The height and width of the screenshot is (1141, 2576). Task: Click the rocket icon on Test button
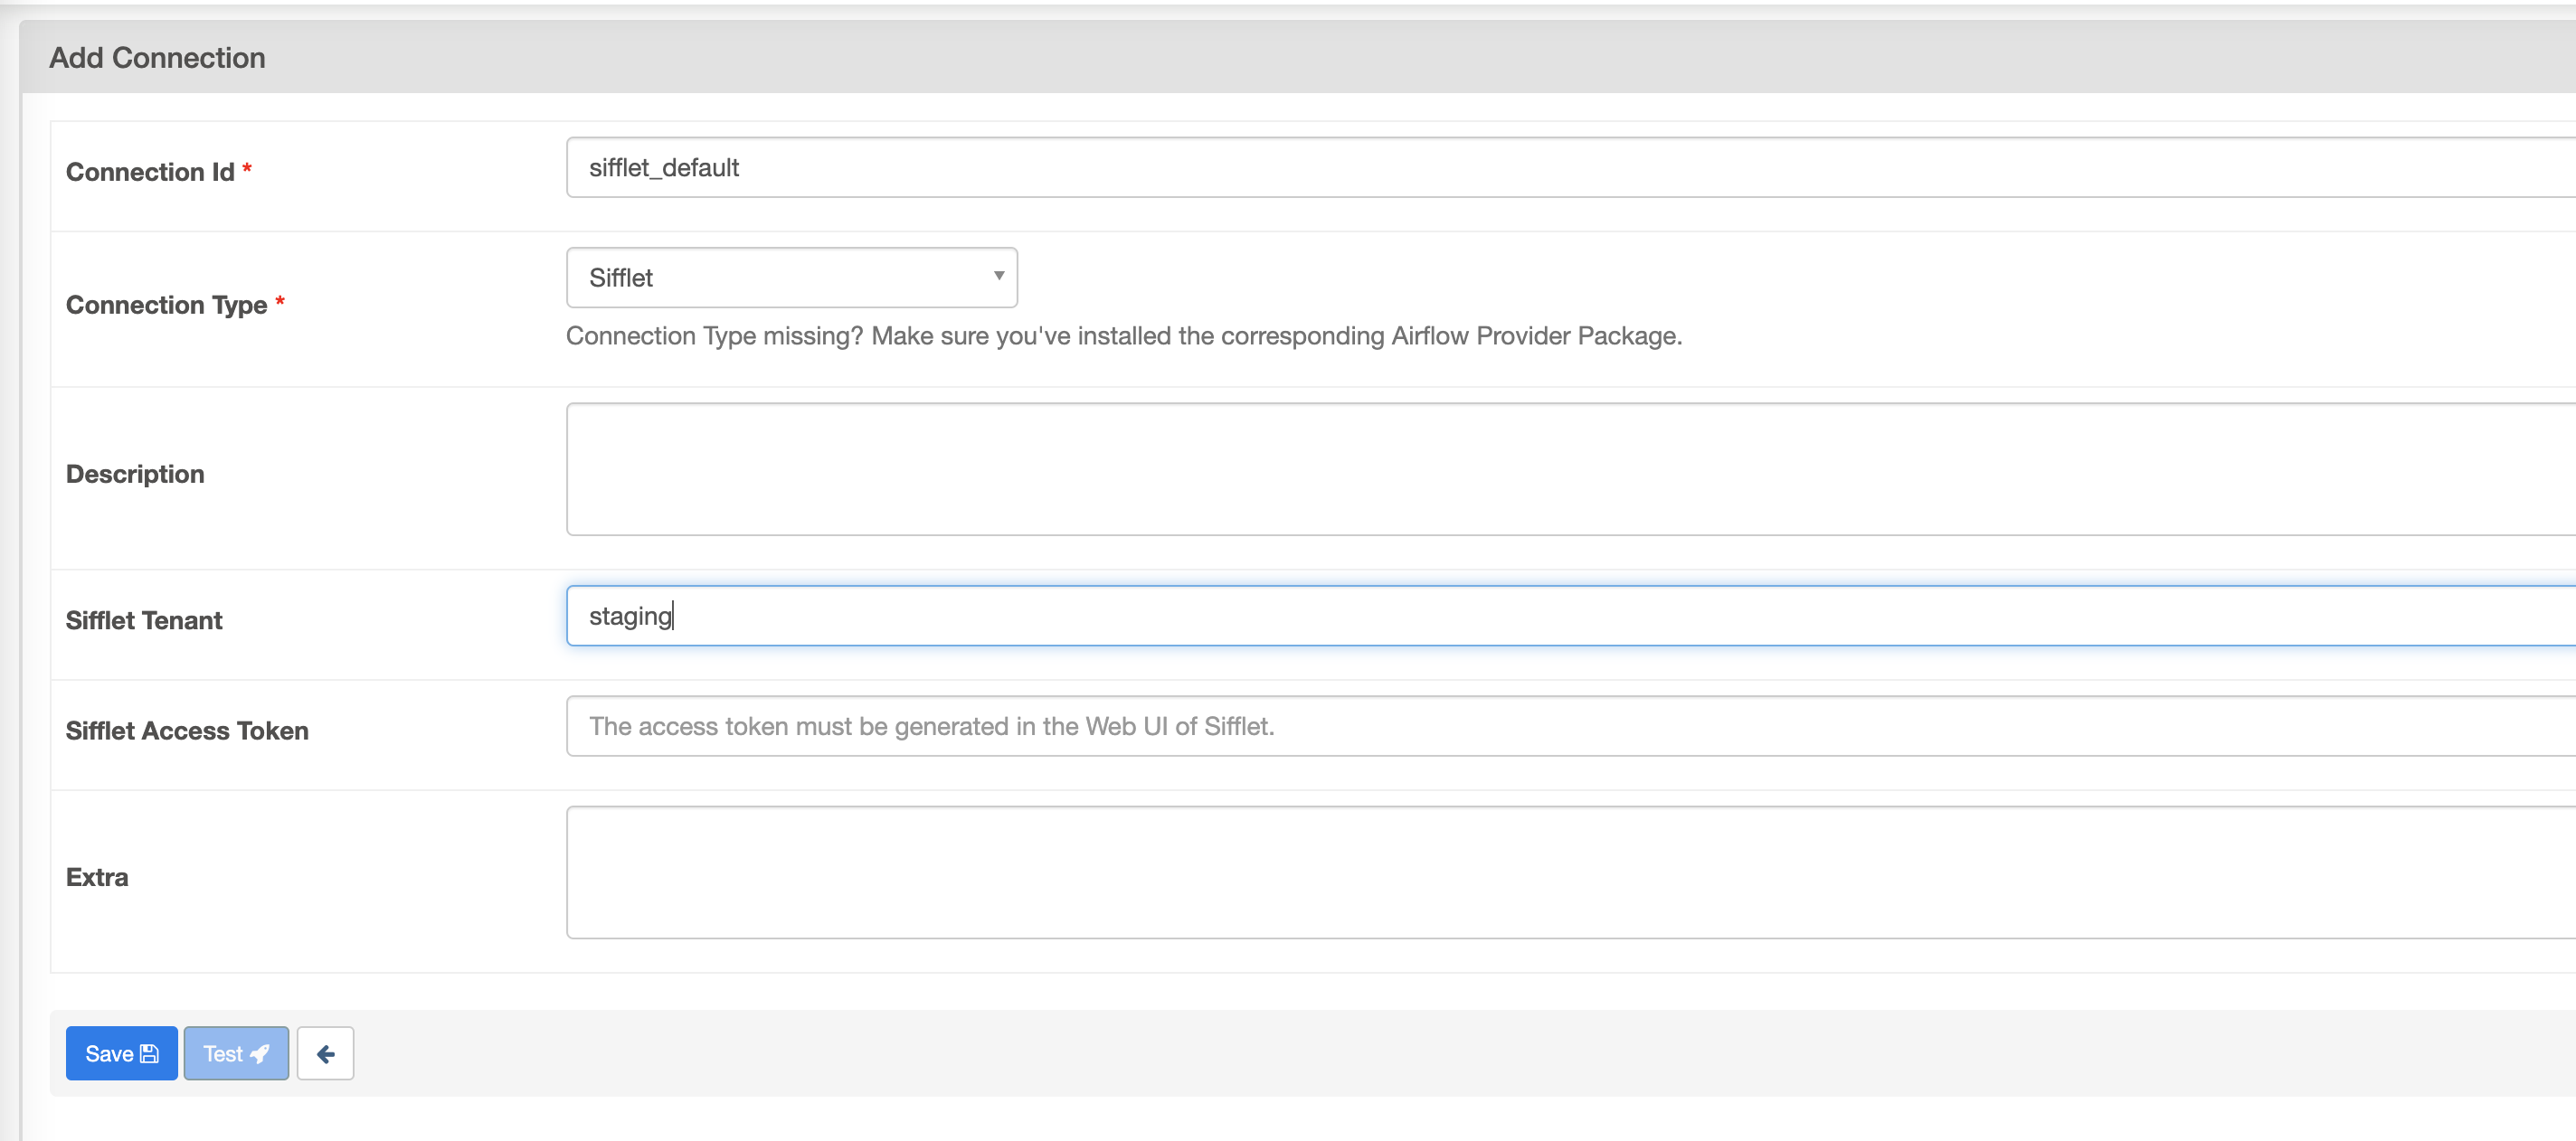coord(260,1053)
